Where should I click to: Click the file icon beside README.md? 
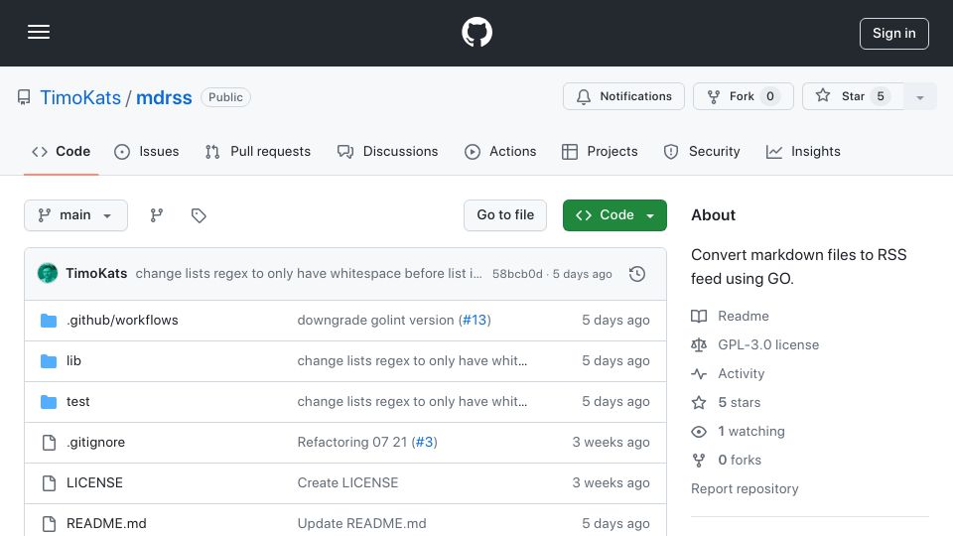point(49,524)
